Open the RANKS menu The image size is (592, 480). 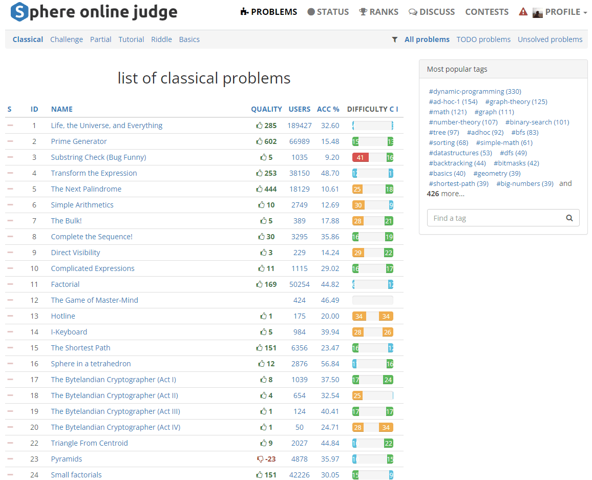pyautogui.click(x=378, y=12)
